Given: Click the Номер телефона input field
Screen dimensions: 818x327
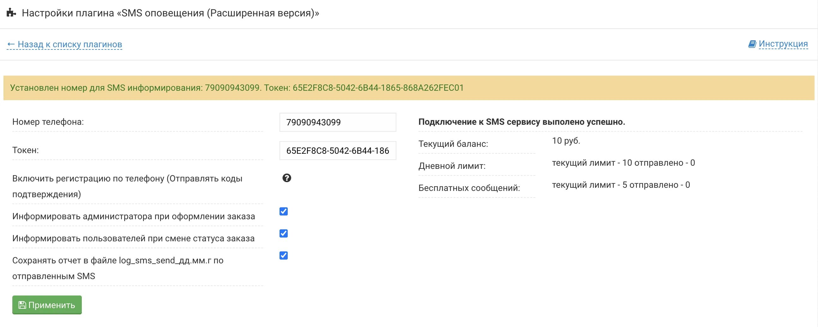Looking at the screenshot, I should [x=338, y=122].
